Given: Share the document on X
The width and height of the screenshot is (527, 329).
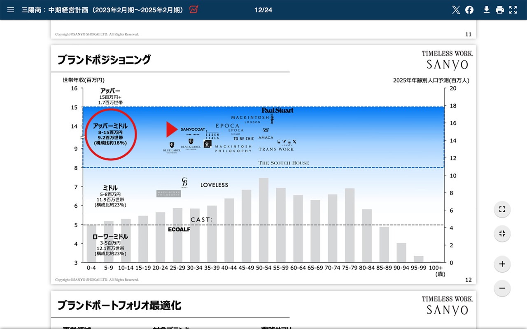Looking at the screenshot, I should pyautogui.click(x=456, y=10).
